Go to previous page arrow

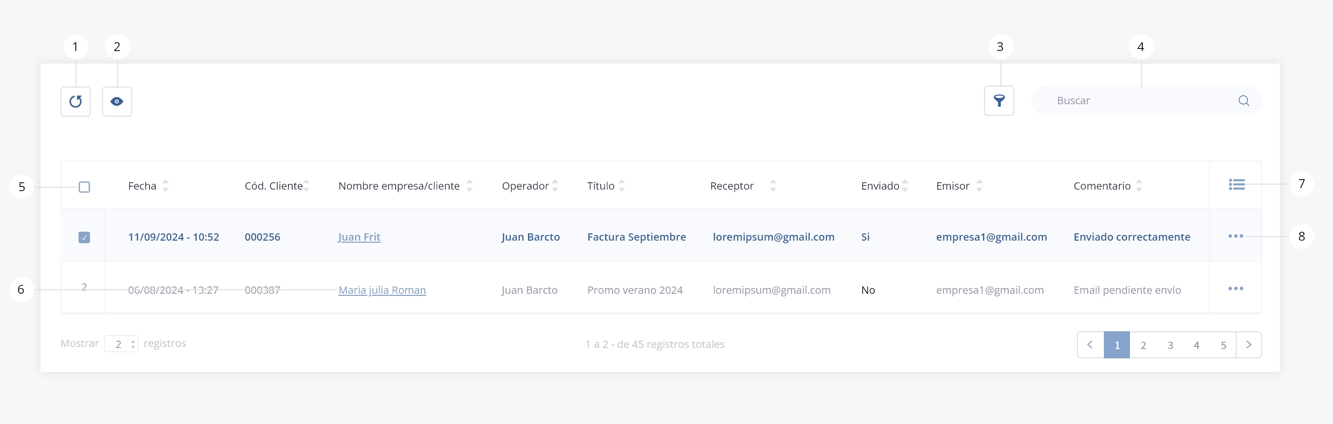click(1090, 345)
